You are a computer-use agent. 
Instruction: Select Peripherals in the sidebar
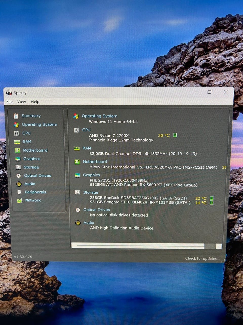pyautogui.click(x=35, y=192)
